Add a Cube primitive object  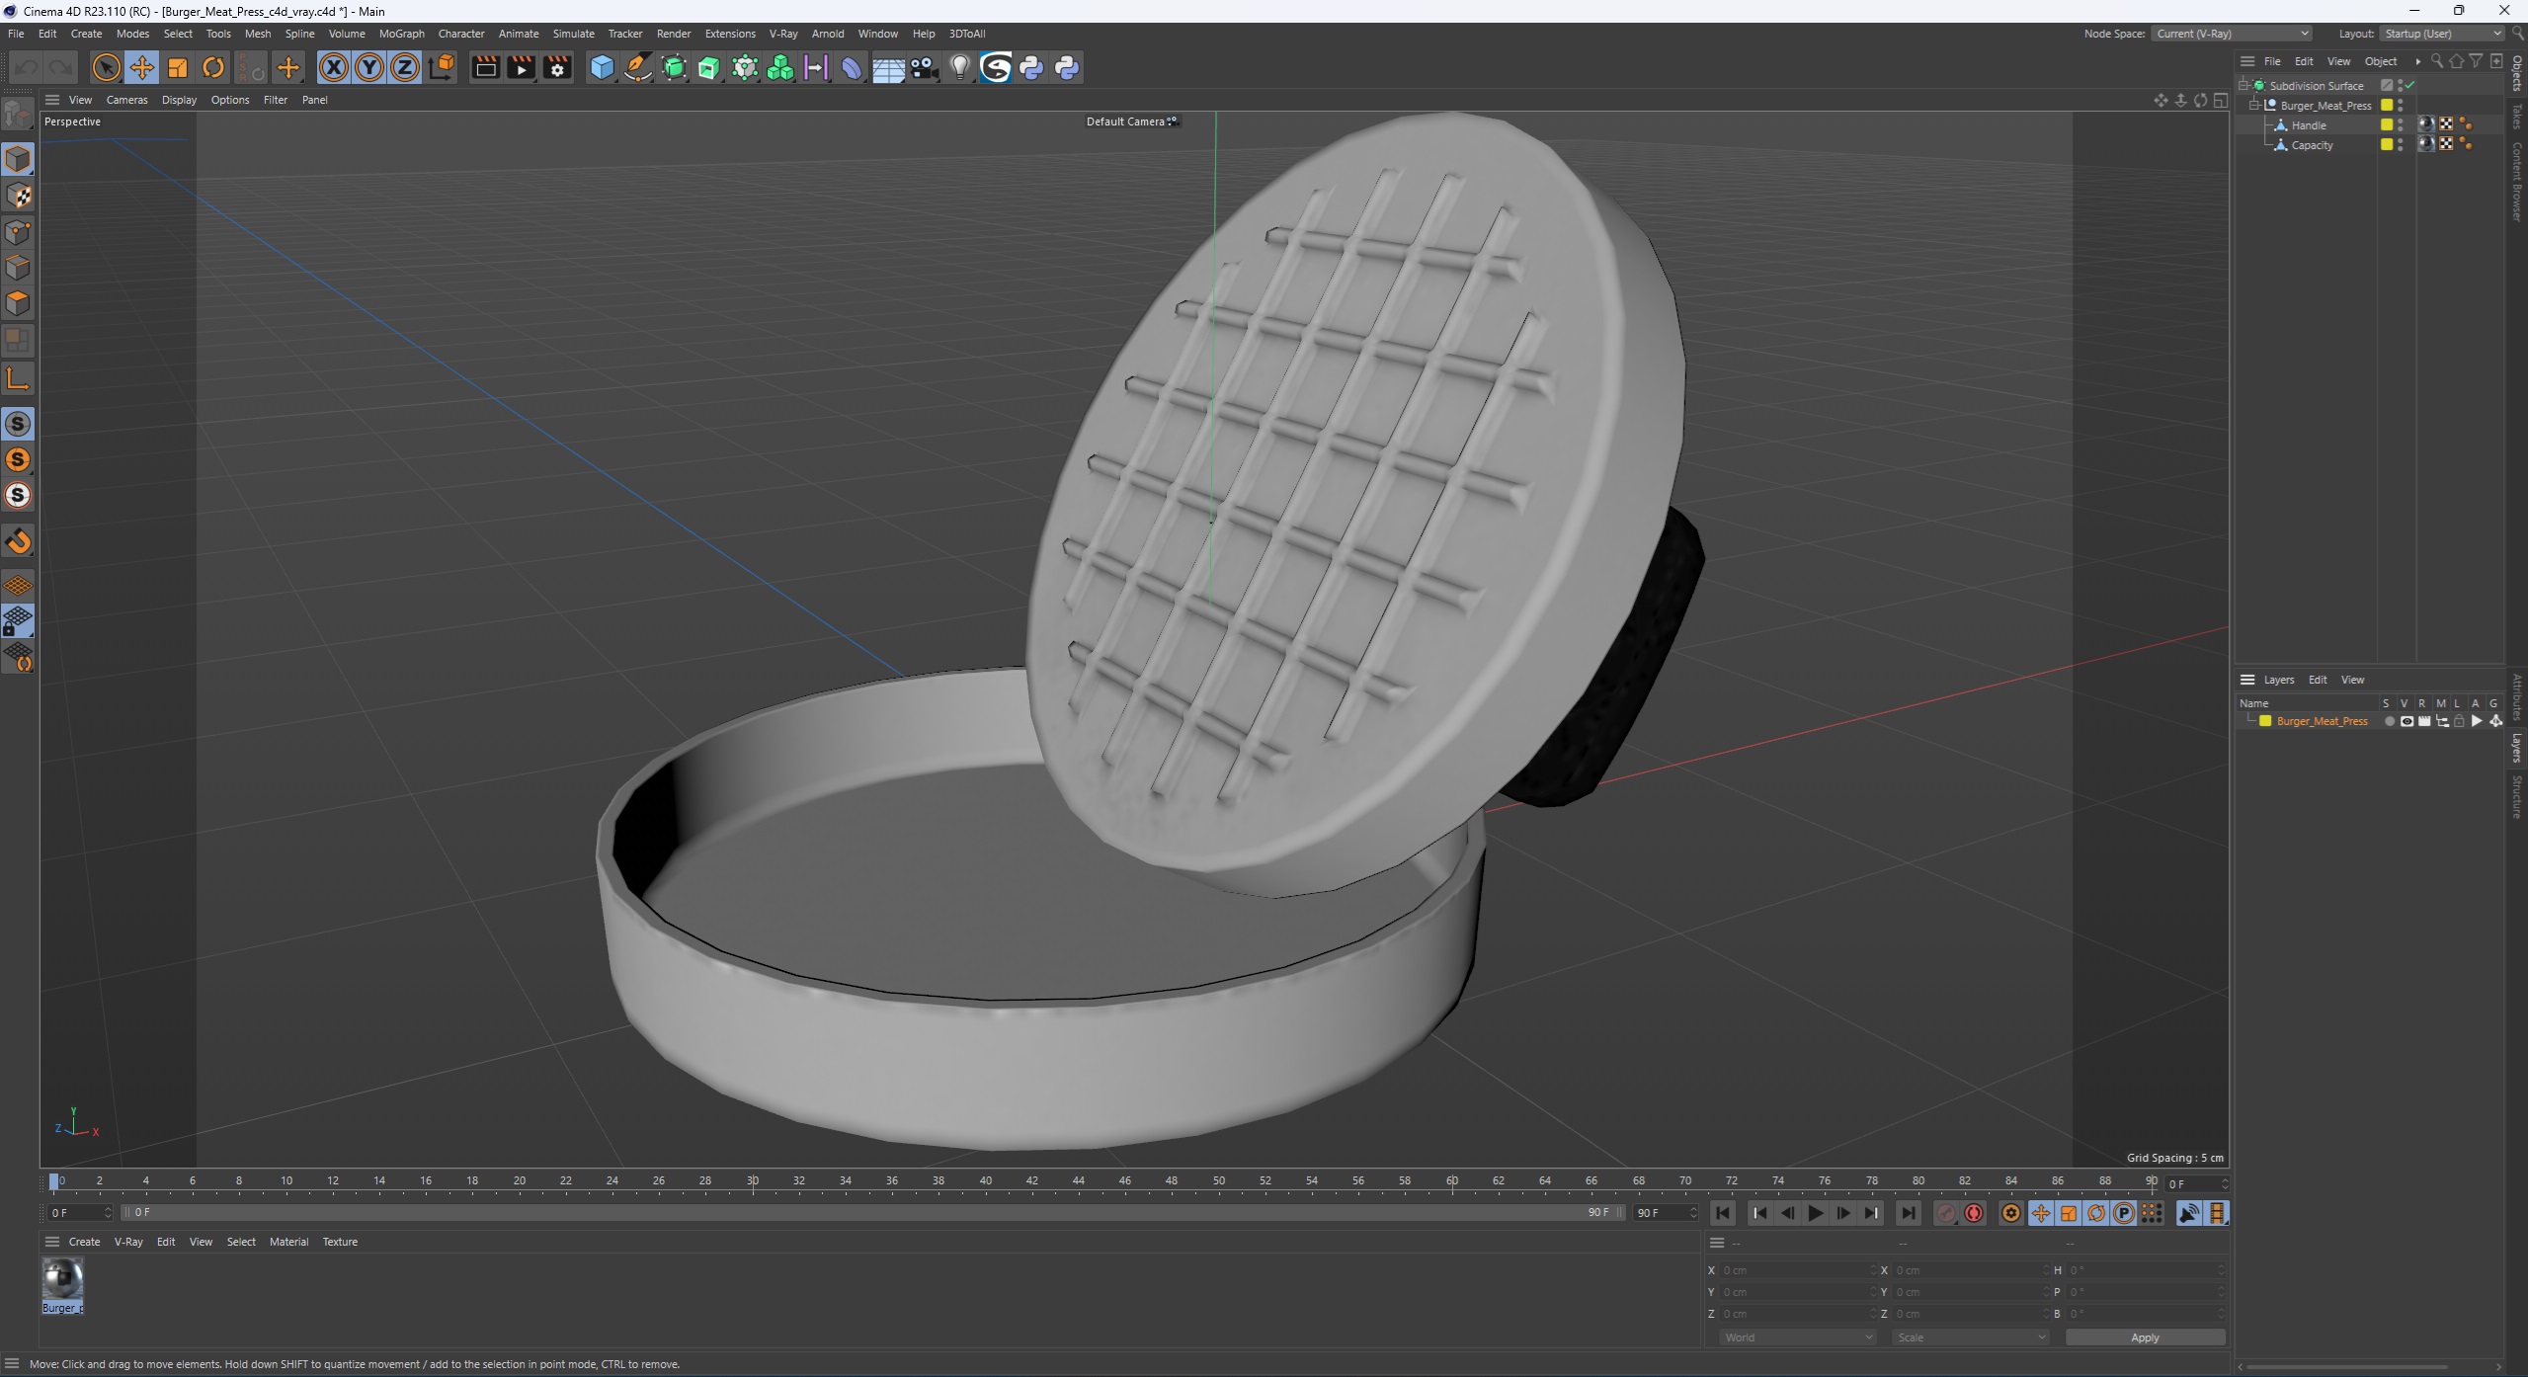click(602, 67)
